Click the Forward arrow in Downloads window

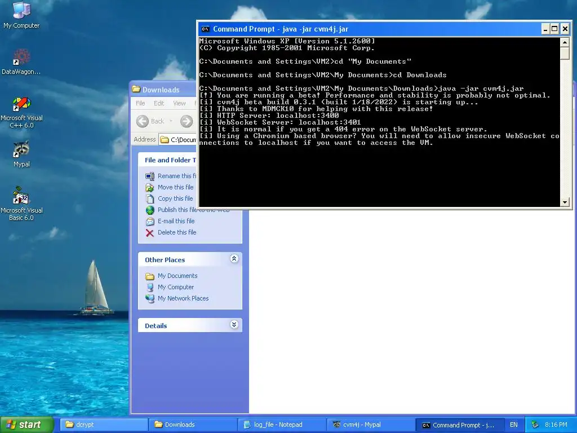pyautogui.click(x=187, y=121)
